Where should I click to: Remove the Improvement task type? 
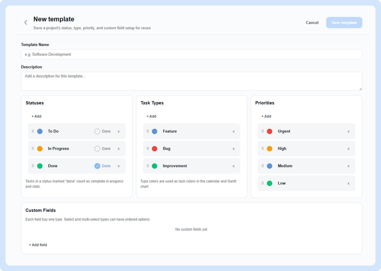coord(234,166)
